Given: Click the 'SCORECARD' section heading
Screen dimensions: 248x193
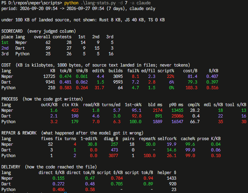Looking at the screenshot, I should (12, 31).
